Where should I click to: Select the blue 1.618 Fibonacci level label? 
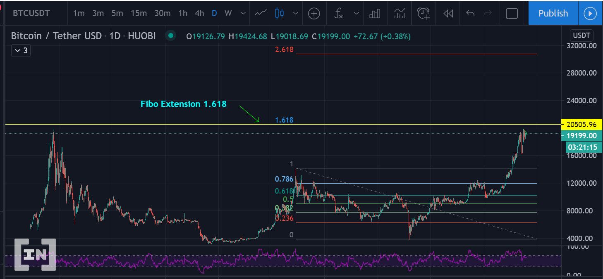pyautogui.click(x=284, y=120)
